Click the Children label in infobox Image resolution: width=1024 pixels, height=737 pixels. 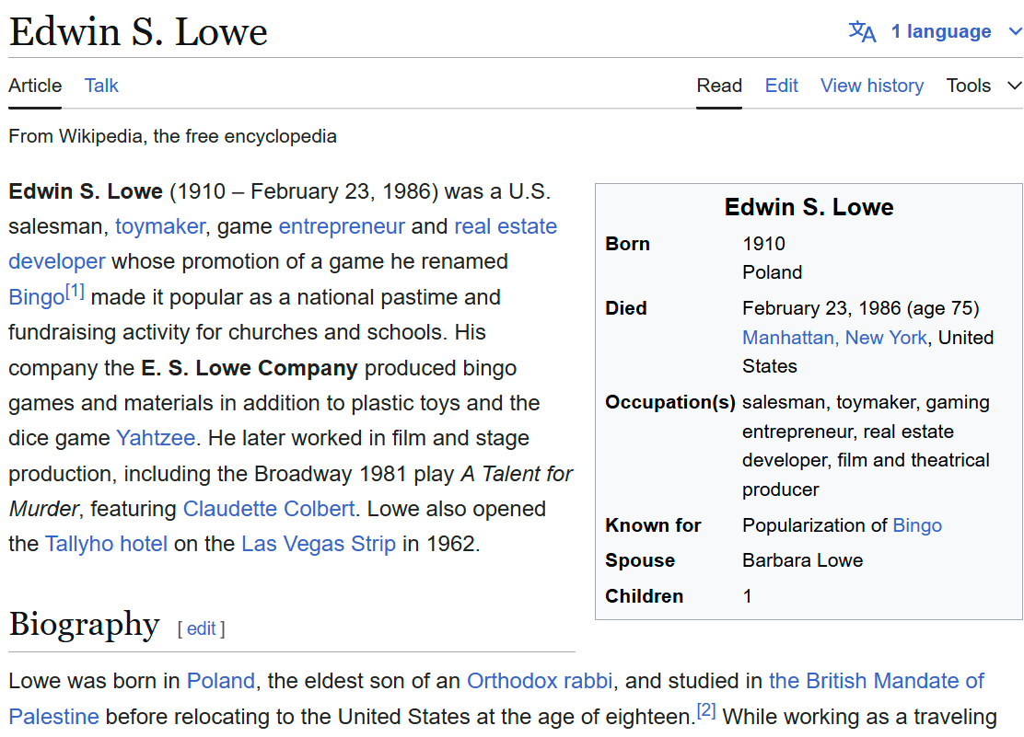[x=644, y=596]
